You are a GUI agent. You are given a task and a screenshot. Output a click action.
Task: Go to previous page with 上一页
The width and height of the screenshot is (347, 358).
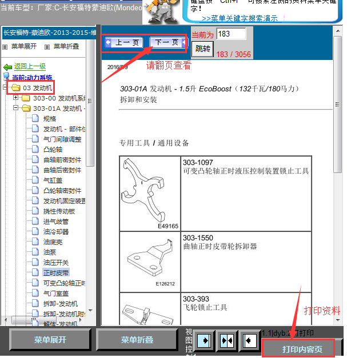pos(124,42)
